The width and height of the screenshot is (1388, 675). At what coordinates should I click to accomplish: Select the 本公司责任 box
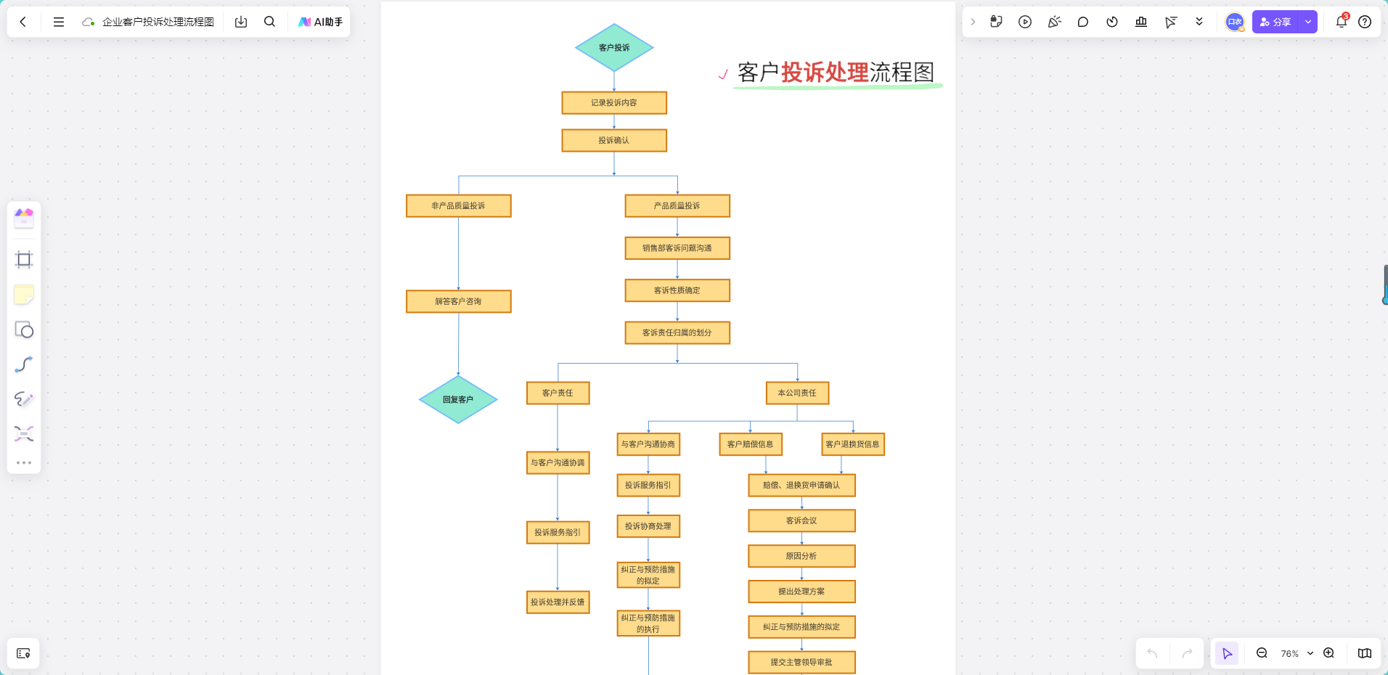[x=797, y=393]
